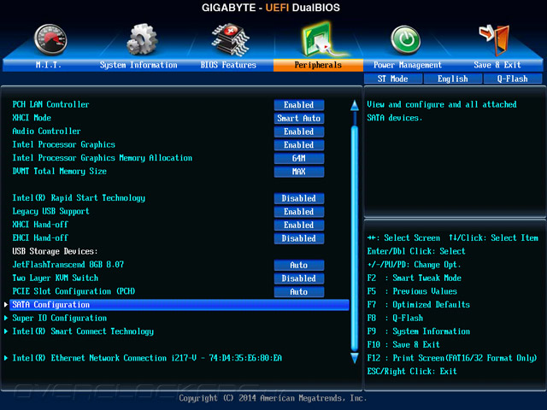Expand Intel Ethernet Network Connection i217-V entry
The width and height of the screenshot is (547, 410).
pos(147,358)
